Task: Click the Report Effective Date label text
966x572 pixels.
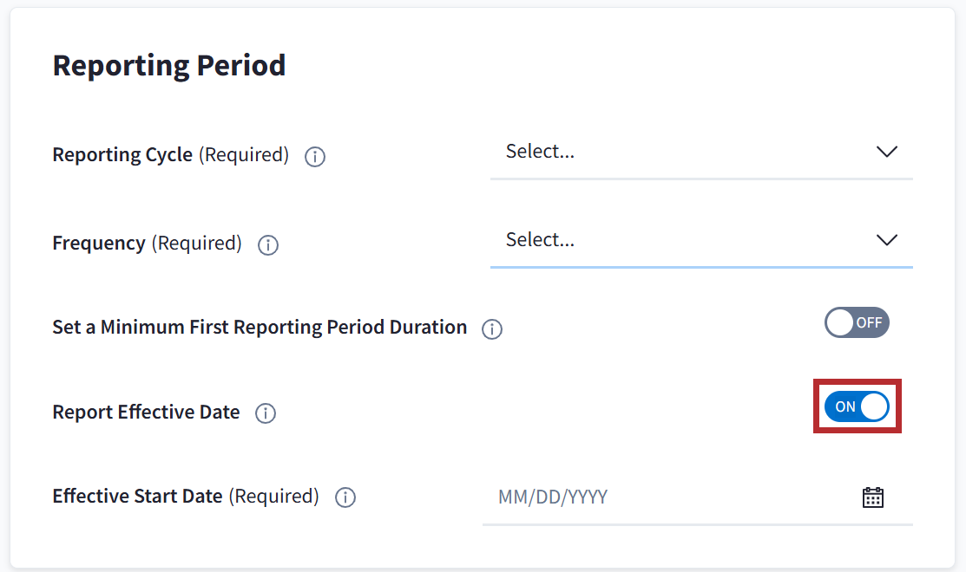Action: click(146, 413)
